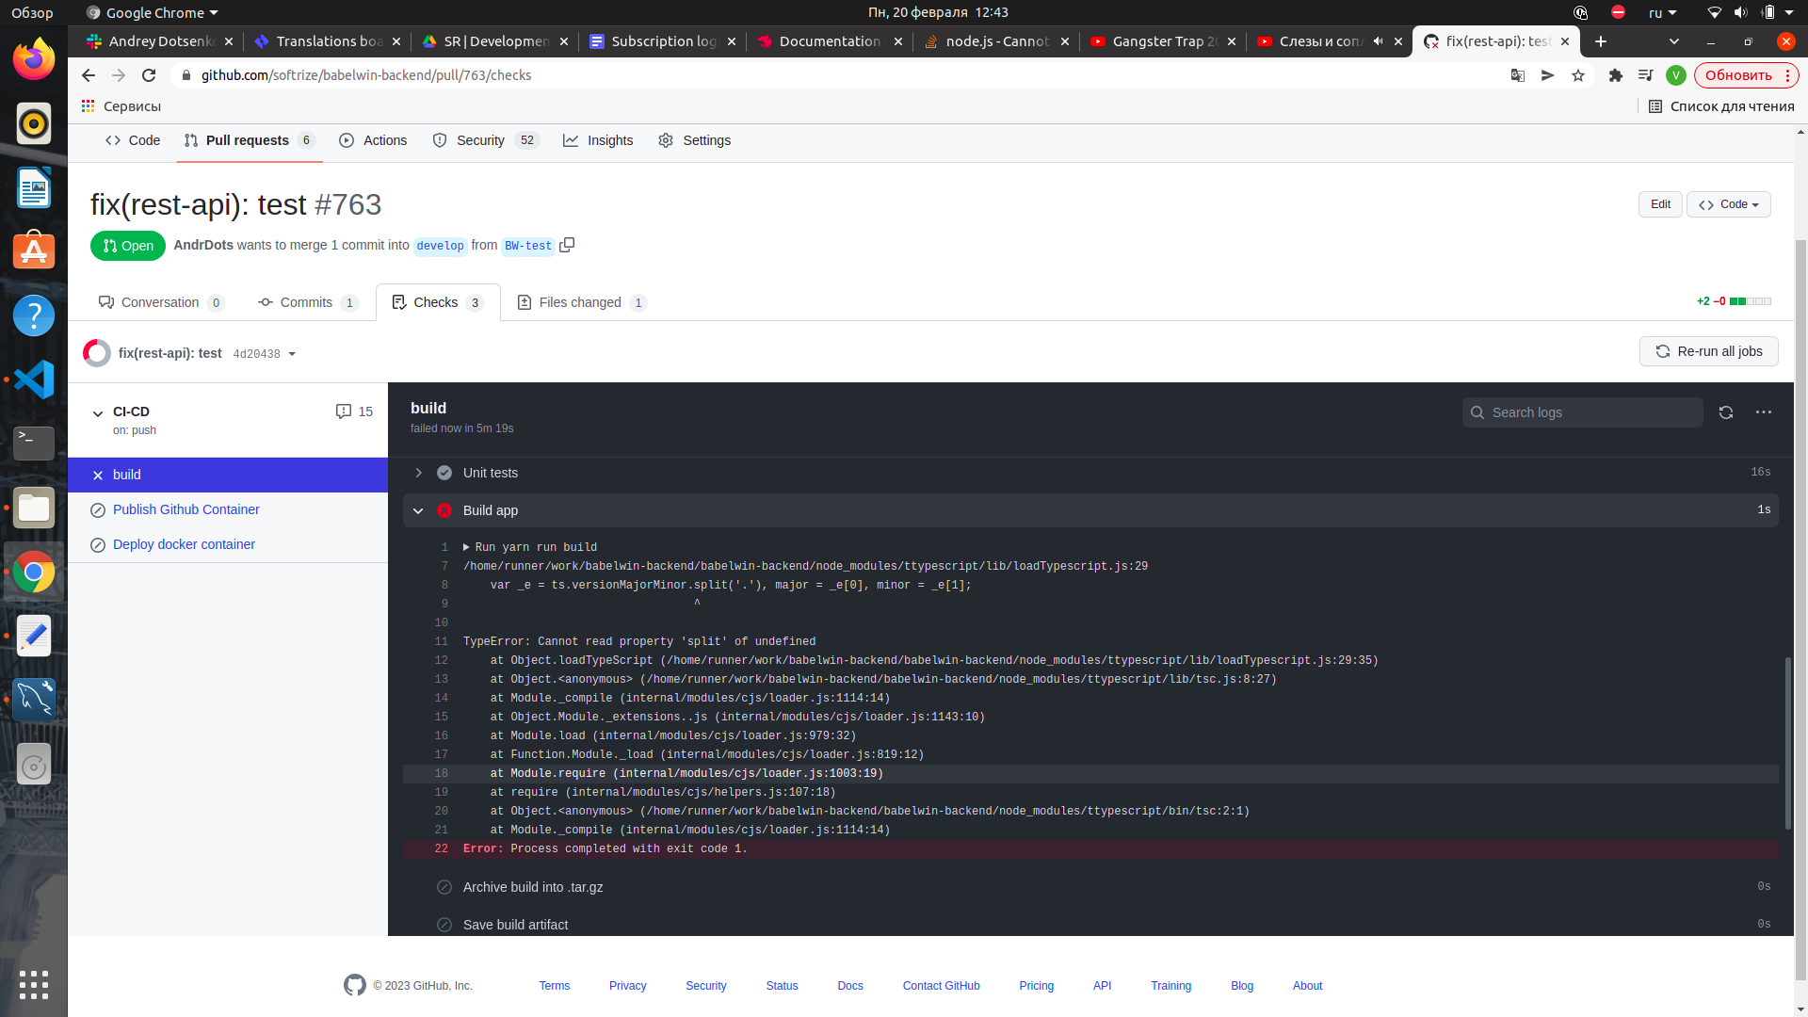Click the search logs magnifier icon

[x=1477, y=412]
